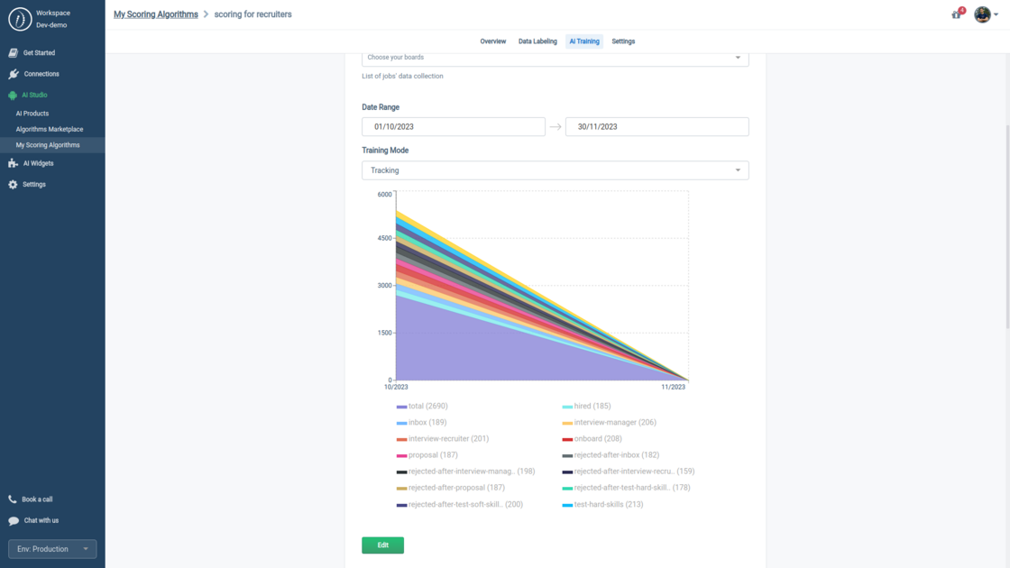1010x568 pixels.
Task: Click the rejected-after-test-soft-skill.. (200) legend entry
Action: (x=460, y=505)
